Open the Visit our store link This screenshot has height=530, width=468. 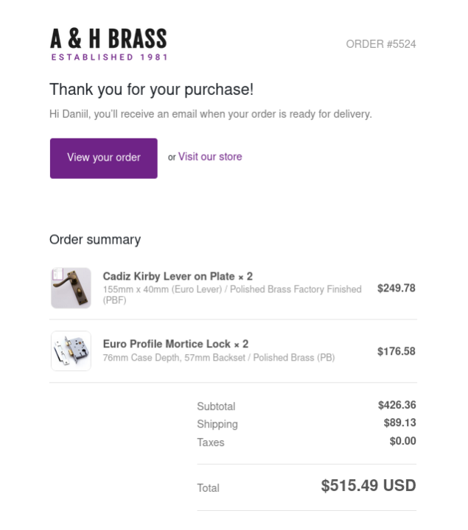click(x=210, y=157)
